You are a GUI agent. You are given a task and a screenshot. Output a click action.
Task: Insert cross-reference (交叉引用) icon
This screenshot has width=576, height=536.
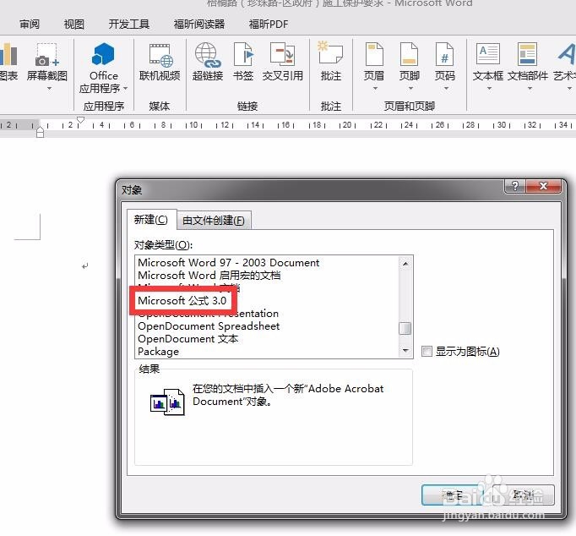[x=282, y=54]
